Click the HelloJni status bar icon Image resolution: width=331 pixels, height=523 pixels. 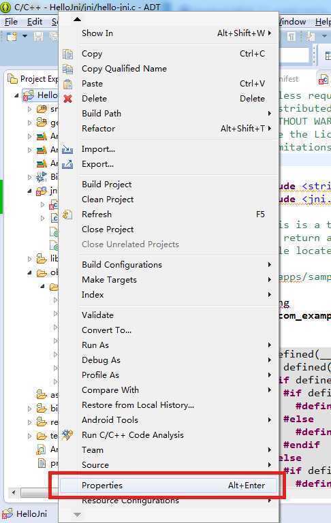coord(7,514)
